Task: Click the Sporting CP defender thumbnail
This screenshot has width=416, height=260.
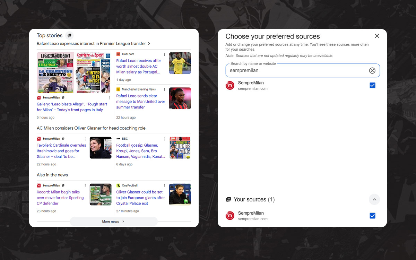Action: click(101, 194)
